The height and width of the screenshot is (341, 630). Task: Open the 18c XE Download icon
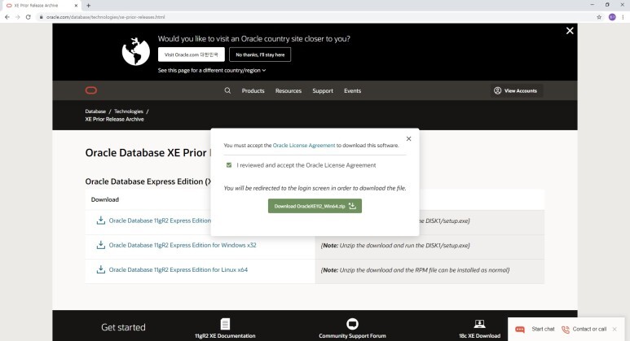[x=480, y=324]
